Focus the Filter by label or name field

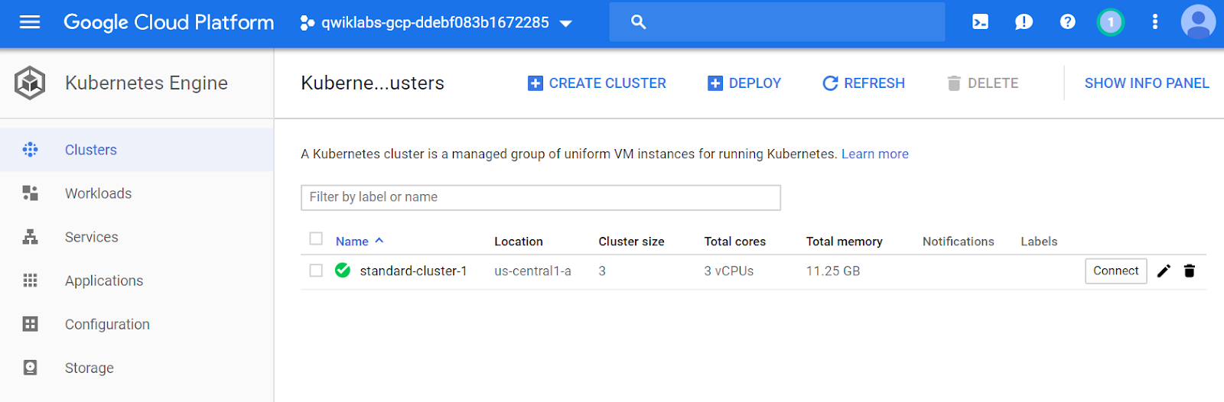point(541,197)
